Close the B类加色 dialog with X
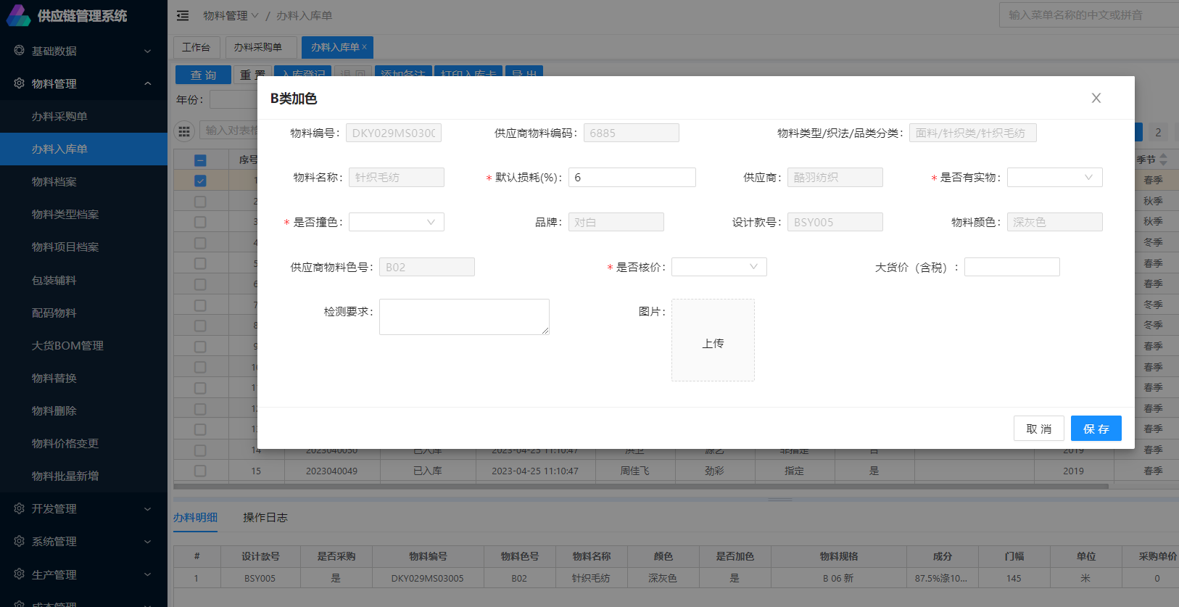The image size is (1179, 607). [x=1096, y=98]
